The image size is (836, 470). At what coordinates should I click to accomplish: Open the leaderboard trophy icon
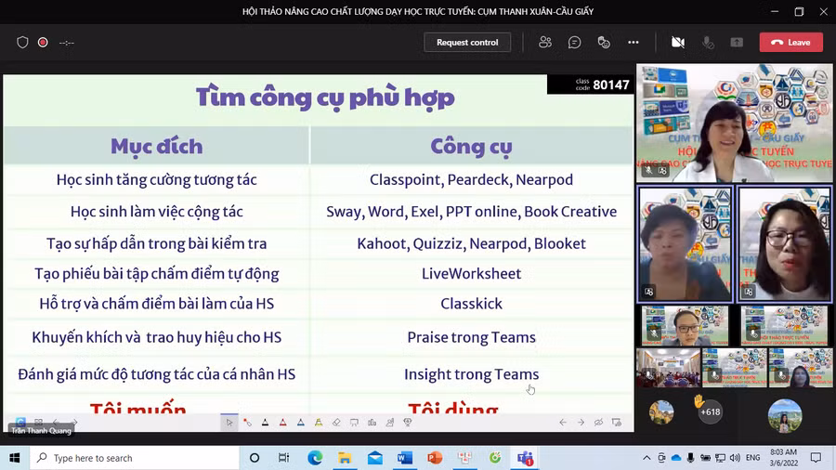[x=408, y=422]
